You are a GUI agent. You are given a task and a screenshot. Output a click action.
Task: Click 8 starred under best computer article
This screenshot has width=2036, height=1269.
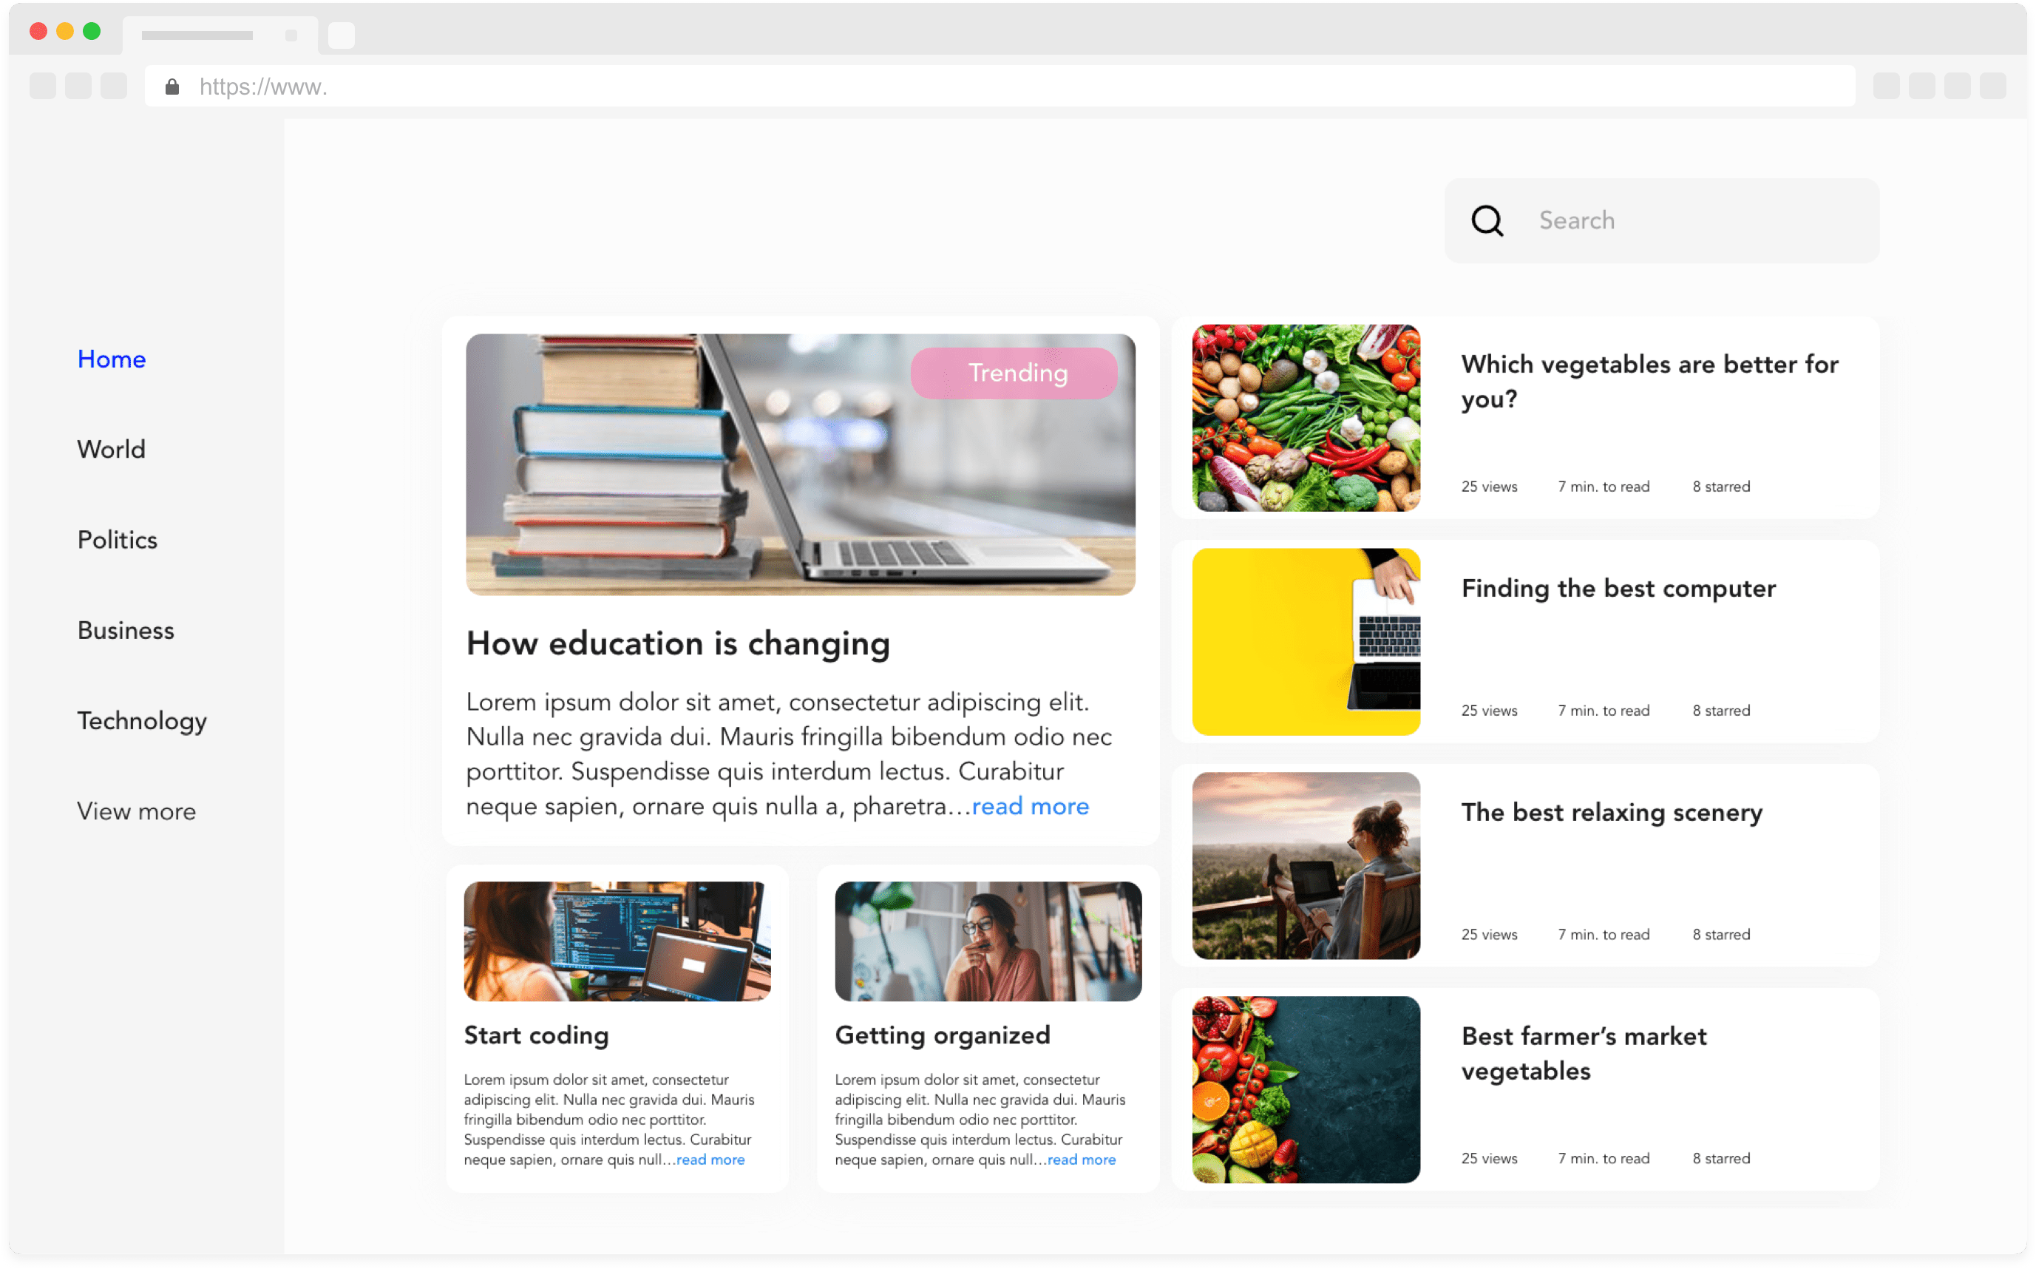[x=1721, y=711]
